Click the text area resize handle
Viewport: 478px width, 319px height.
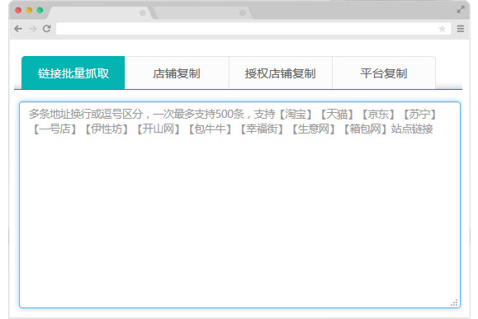point(454,303)
